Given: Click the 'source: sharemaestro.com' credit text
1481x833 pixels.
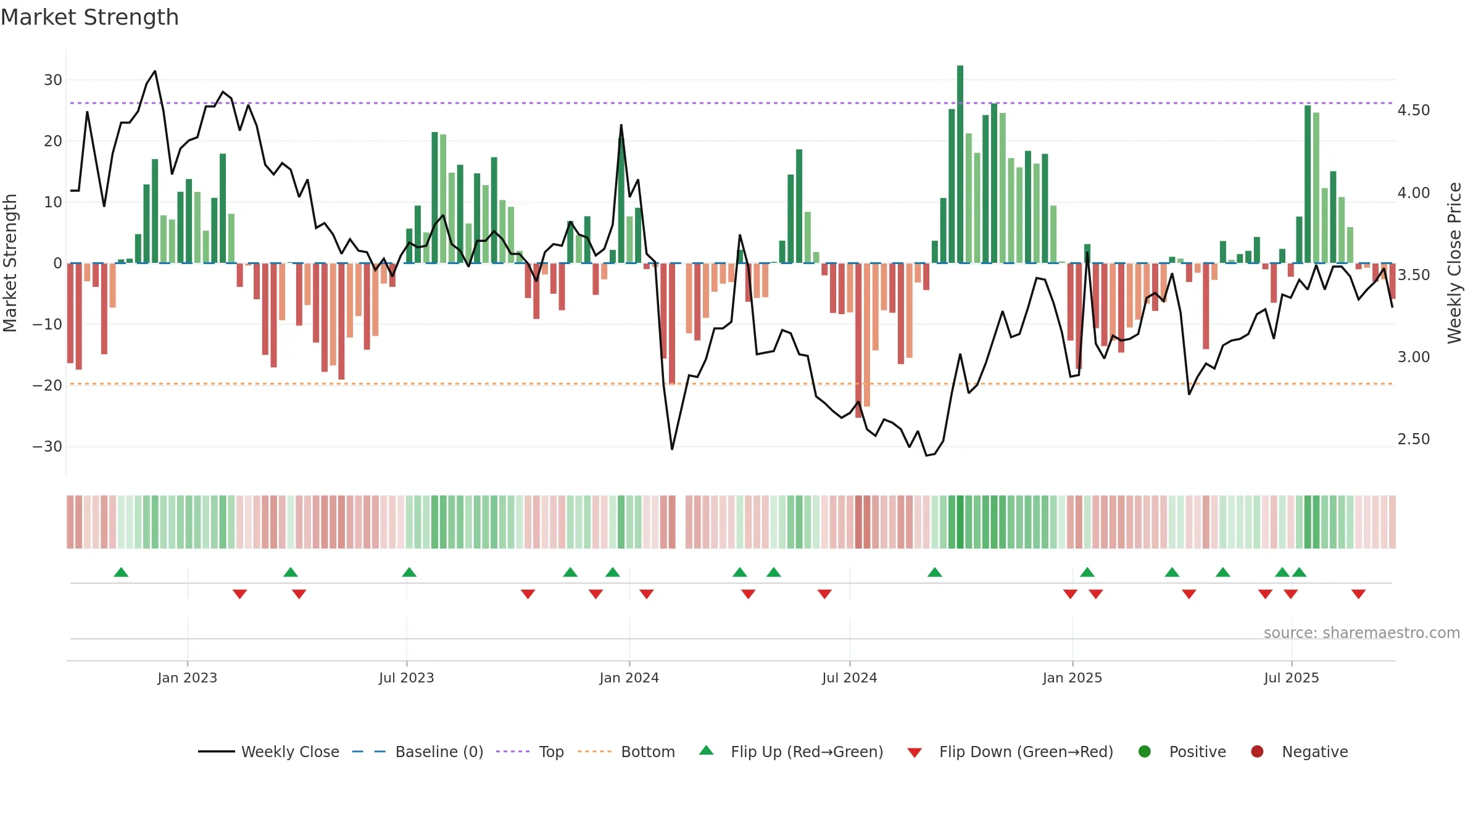Looking at the screenshot, I should click(1362, 632).
